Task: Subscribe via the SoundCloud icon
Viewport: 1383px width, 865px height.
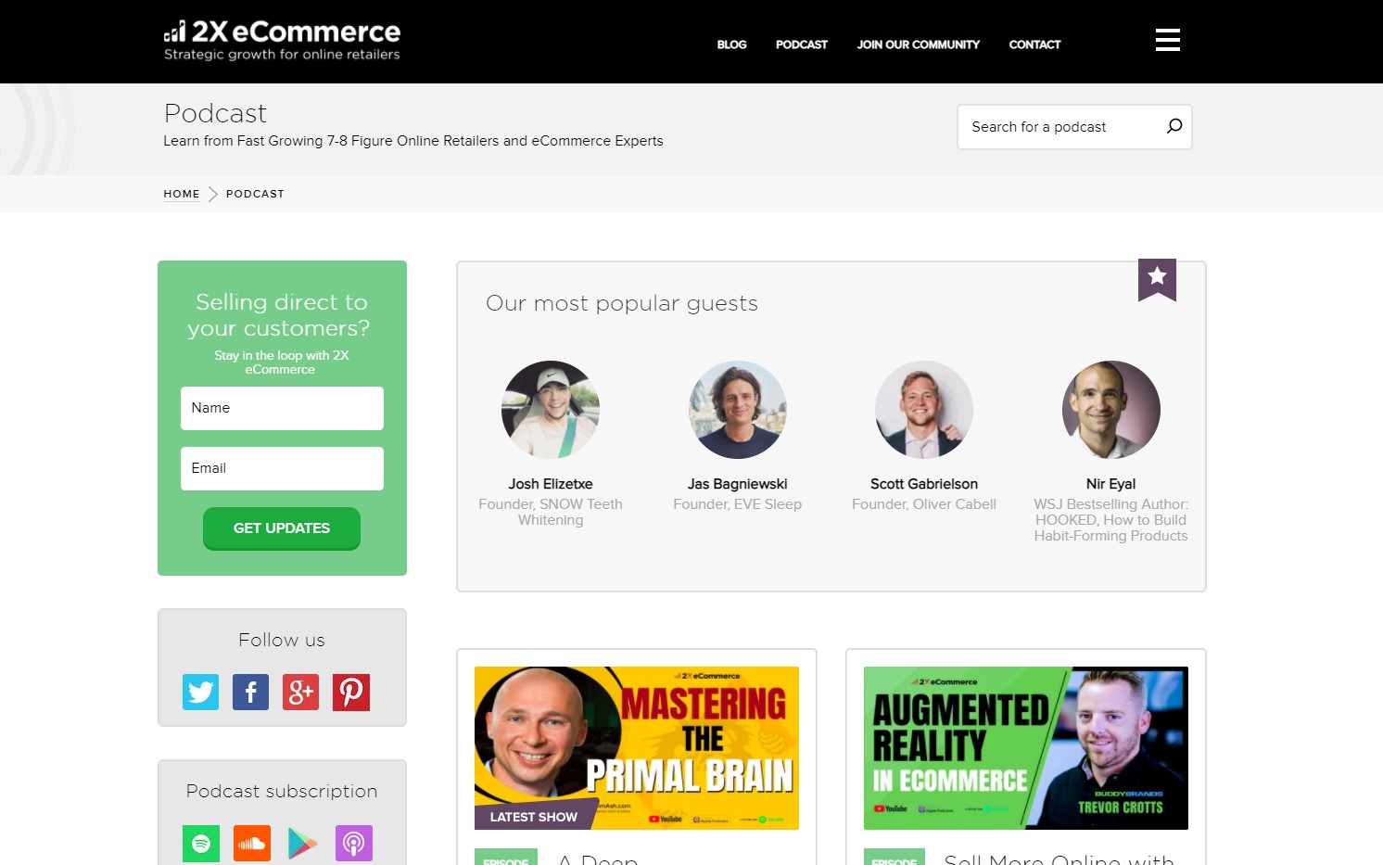Action: tap(252, 843)
